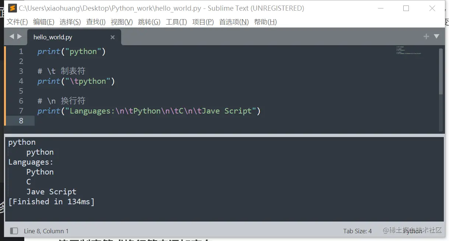Open the 视图(V) menu
This screenshot has height=241, width=449.
(x=122, y=22)
